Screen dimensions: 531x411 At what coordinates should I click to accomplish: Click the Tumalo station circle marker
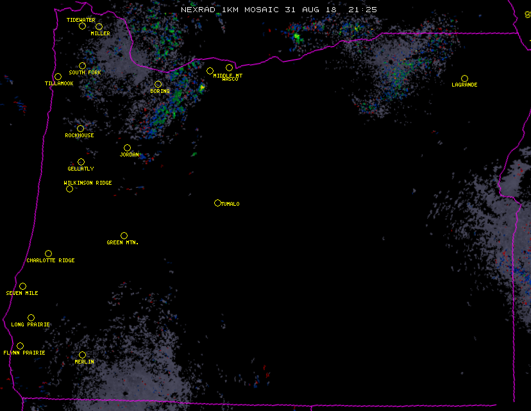217,203
